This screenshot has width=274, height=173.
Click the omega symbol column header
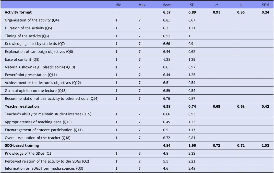(x=241, y=5)
